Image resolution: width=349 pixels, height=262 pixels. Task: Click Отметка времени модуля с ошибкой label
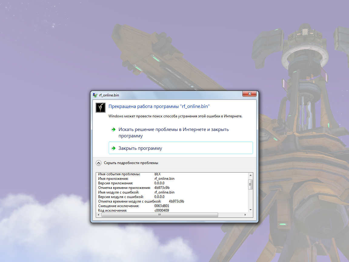130,201
